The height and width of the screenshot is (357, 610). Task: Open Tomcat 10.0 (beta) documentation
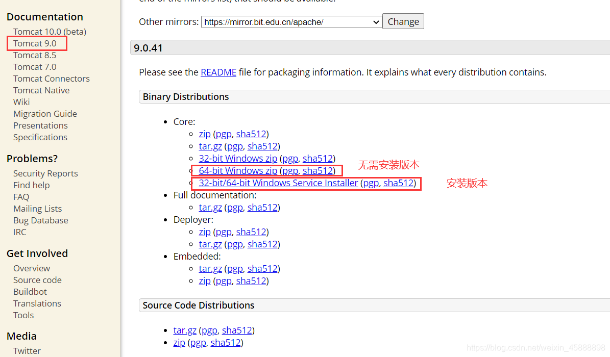point(50,32)
